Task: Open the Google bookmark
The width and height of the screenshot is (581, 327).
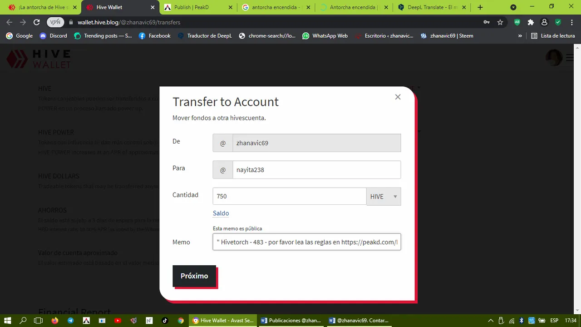Action: pyautogui.click(x=19, y=36)
